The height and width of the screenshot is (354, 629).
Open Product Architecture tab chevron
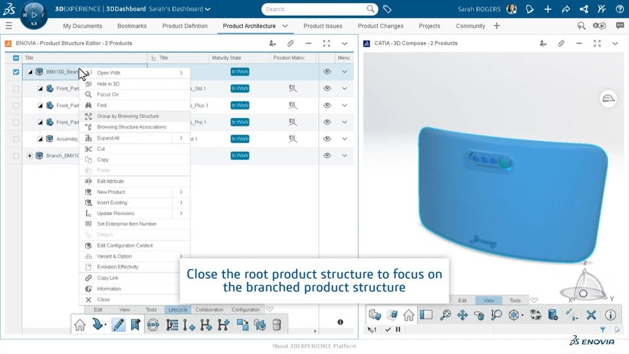(x=285, y=26)
